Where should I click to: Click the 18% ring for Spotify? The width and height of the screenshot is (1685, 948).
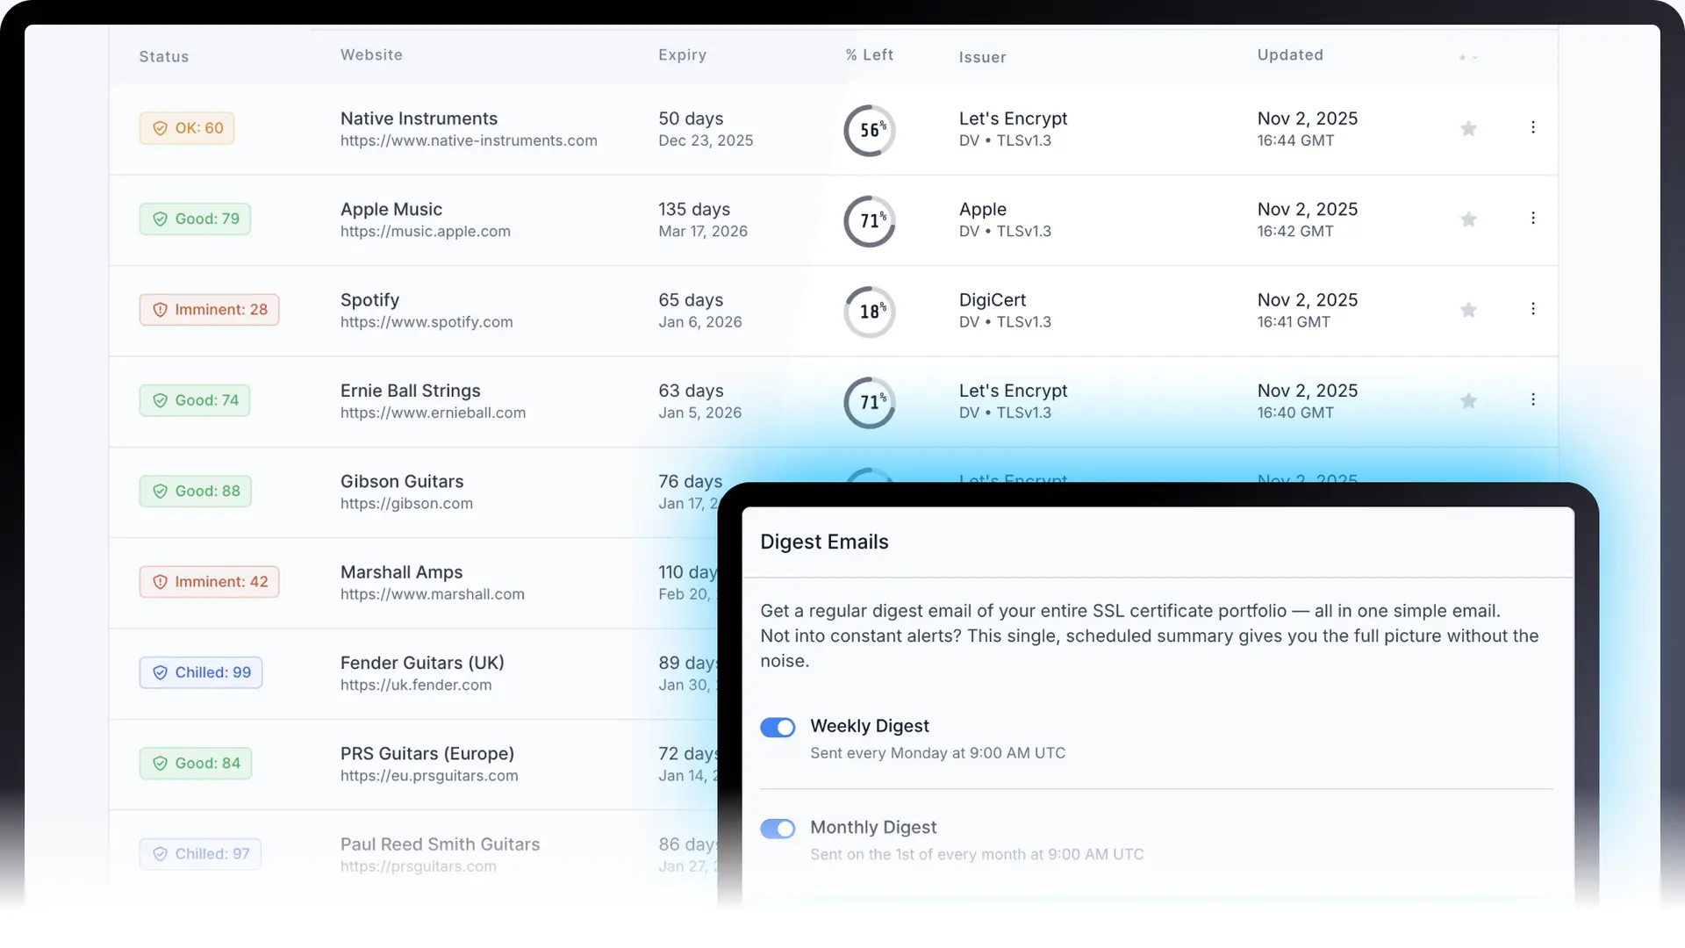[x=870, y=312]
